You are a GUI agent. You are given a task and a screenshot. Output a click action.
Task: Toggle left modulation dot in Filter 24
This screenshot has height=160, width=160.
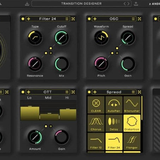point(46,53)
